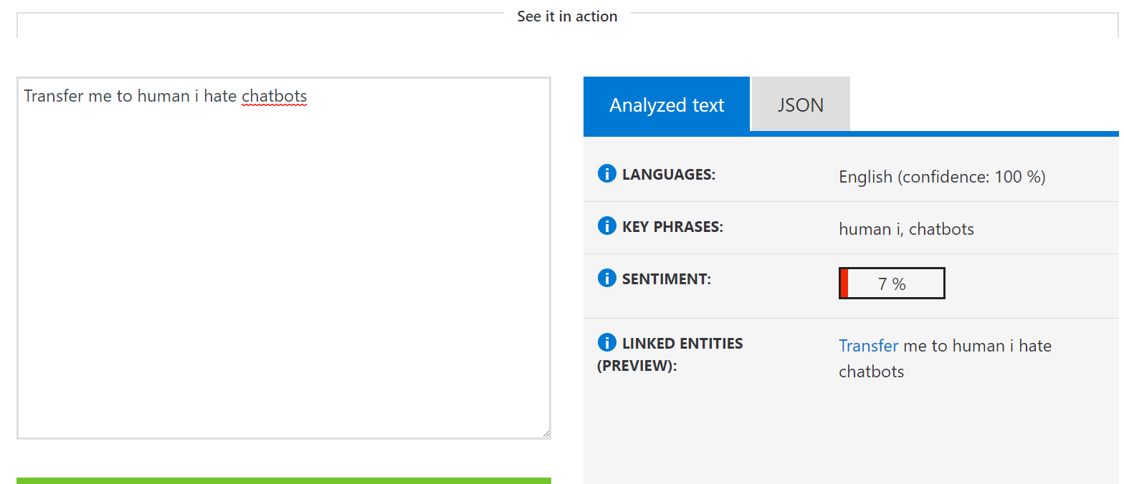Screen dimensions: 1124x484
Task: Open the Transfer linked entity link
Action: click(x=868, y=346)
